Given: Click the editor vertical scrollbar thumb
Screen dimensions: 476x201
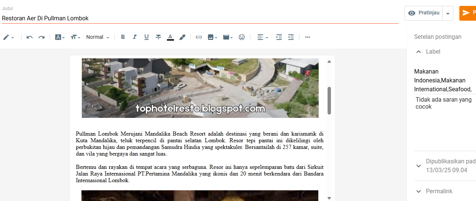Looking at the screenshot, I should 329,100.
